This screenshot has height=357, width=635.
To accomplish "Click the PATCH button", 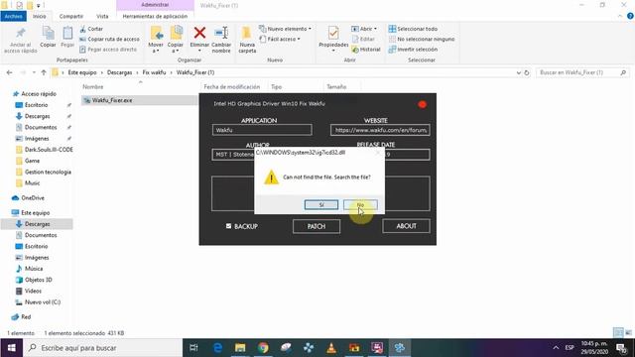I will (317, 227).
